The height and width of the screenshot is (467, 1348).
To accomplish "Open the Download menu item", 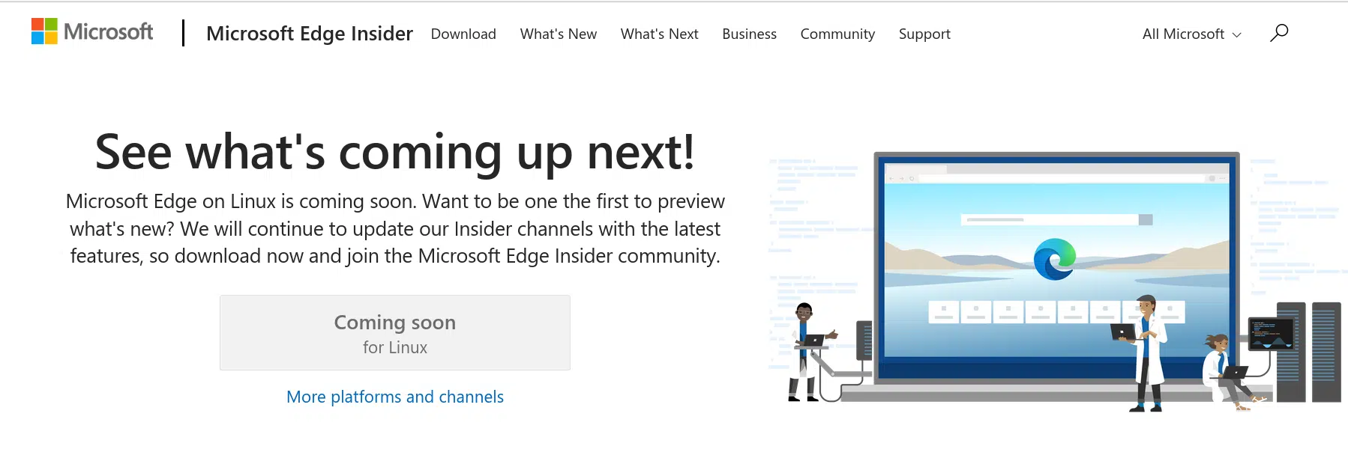I will (463, 34).
